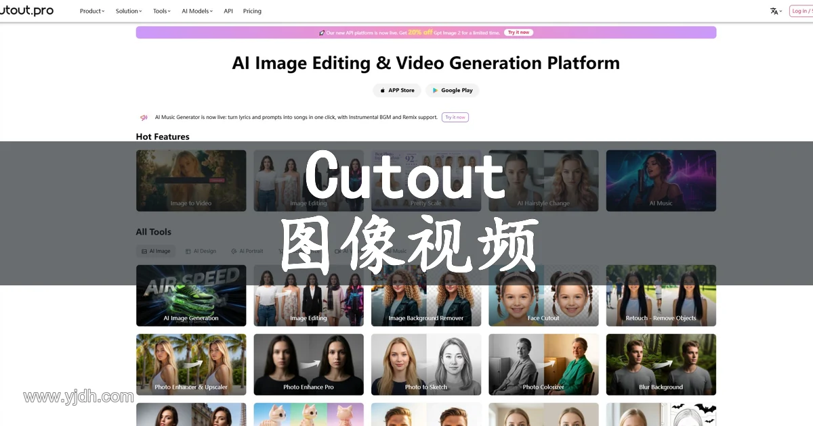Viewport: 813px width, 426px height.
Task: Click the AI Portrait tab icon
Action: (x=234, y=251)
